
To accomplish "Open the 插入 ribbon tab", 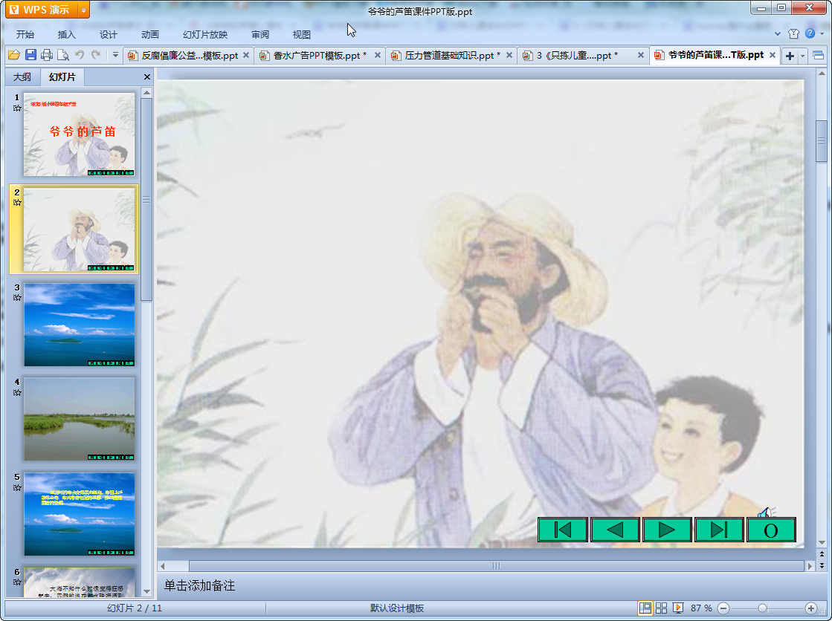I will click(x=66, y=34).
